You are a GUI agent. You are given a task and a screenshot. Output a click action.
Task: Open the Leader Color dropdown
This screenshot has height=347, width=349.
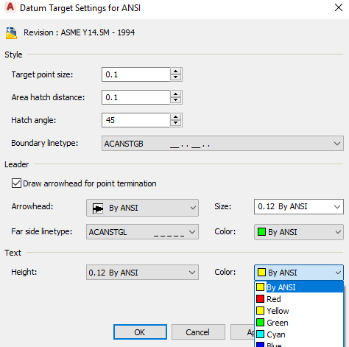(x=299, y=232)
